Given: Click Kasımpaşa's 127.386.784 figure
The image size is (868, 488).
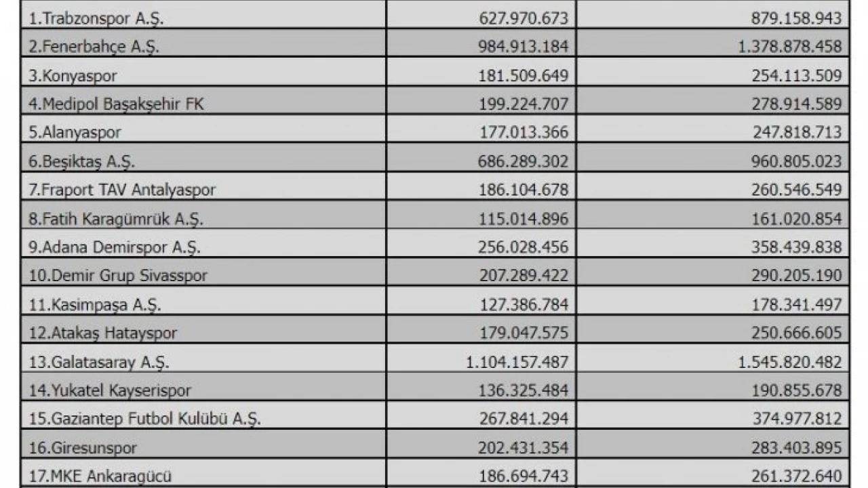Looking at the screenshot, I should [x=522, y=305].
